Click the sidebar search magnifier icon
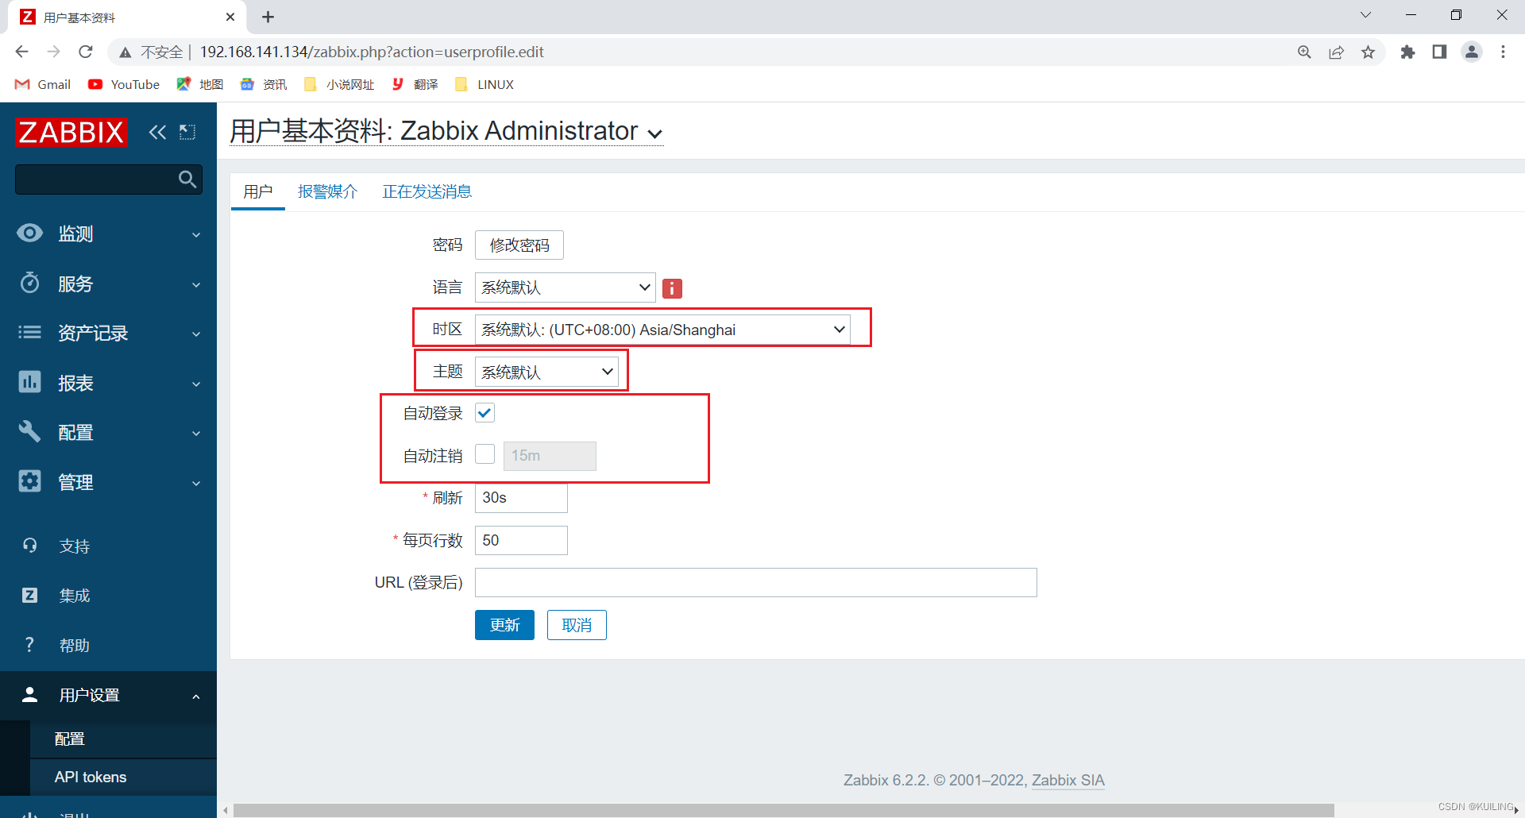Viewport: 1525px width, 818px height. [187, 179]
